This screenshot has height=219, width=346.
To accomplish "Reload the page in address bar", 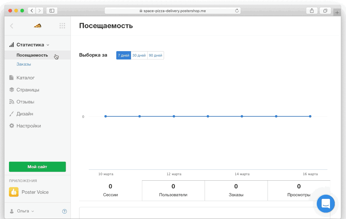I will [237, 11].
